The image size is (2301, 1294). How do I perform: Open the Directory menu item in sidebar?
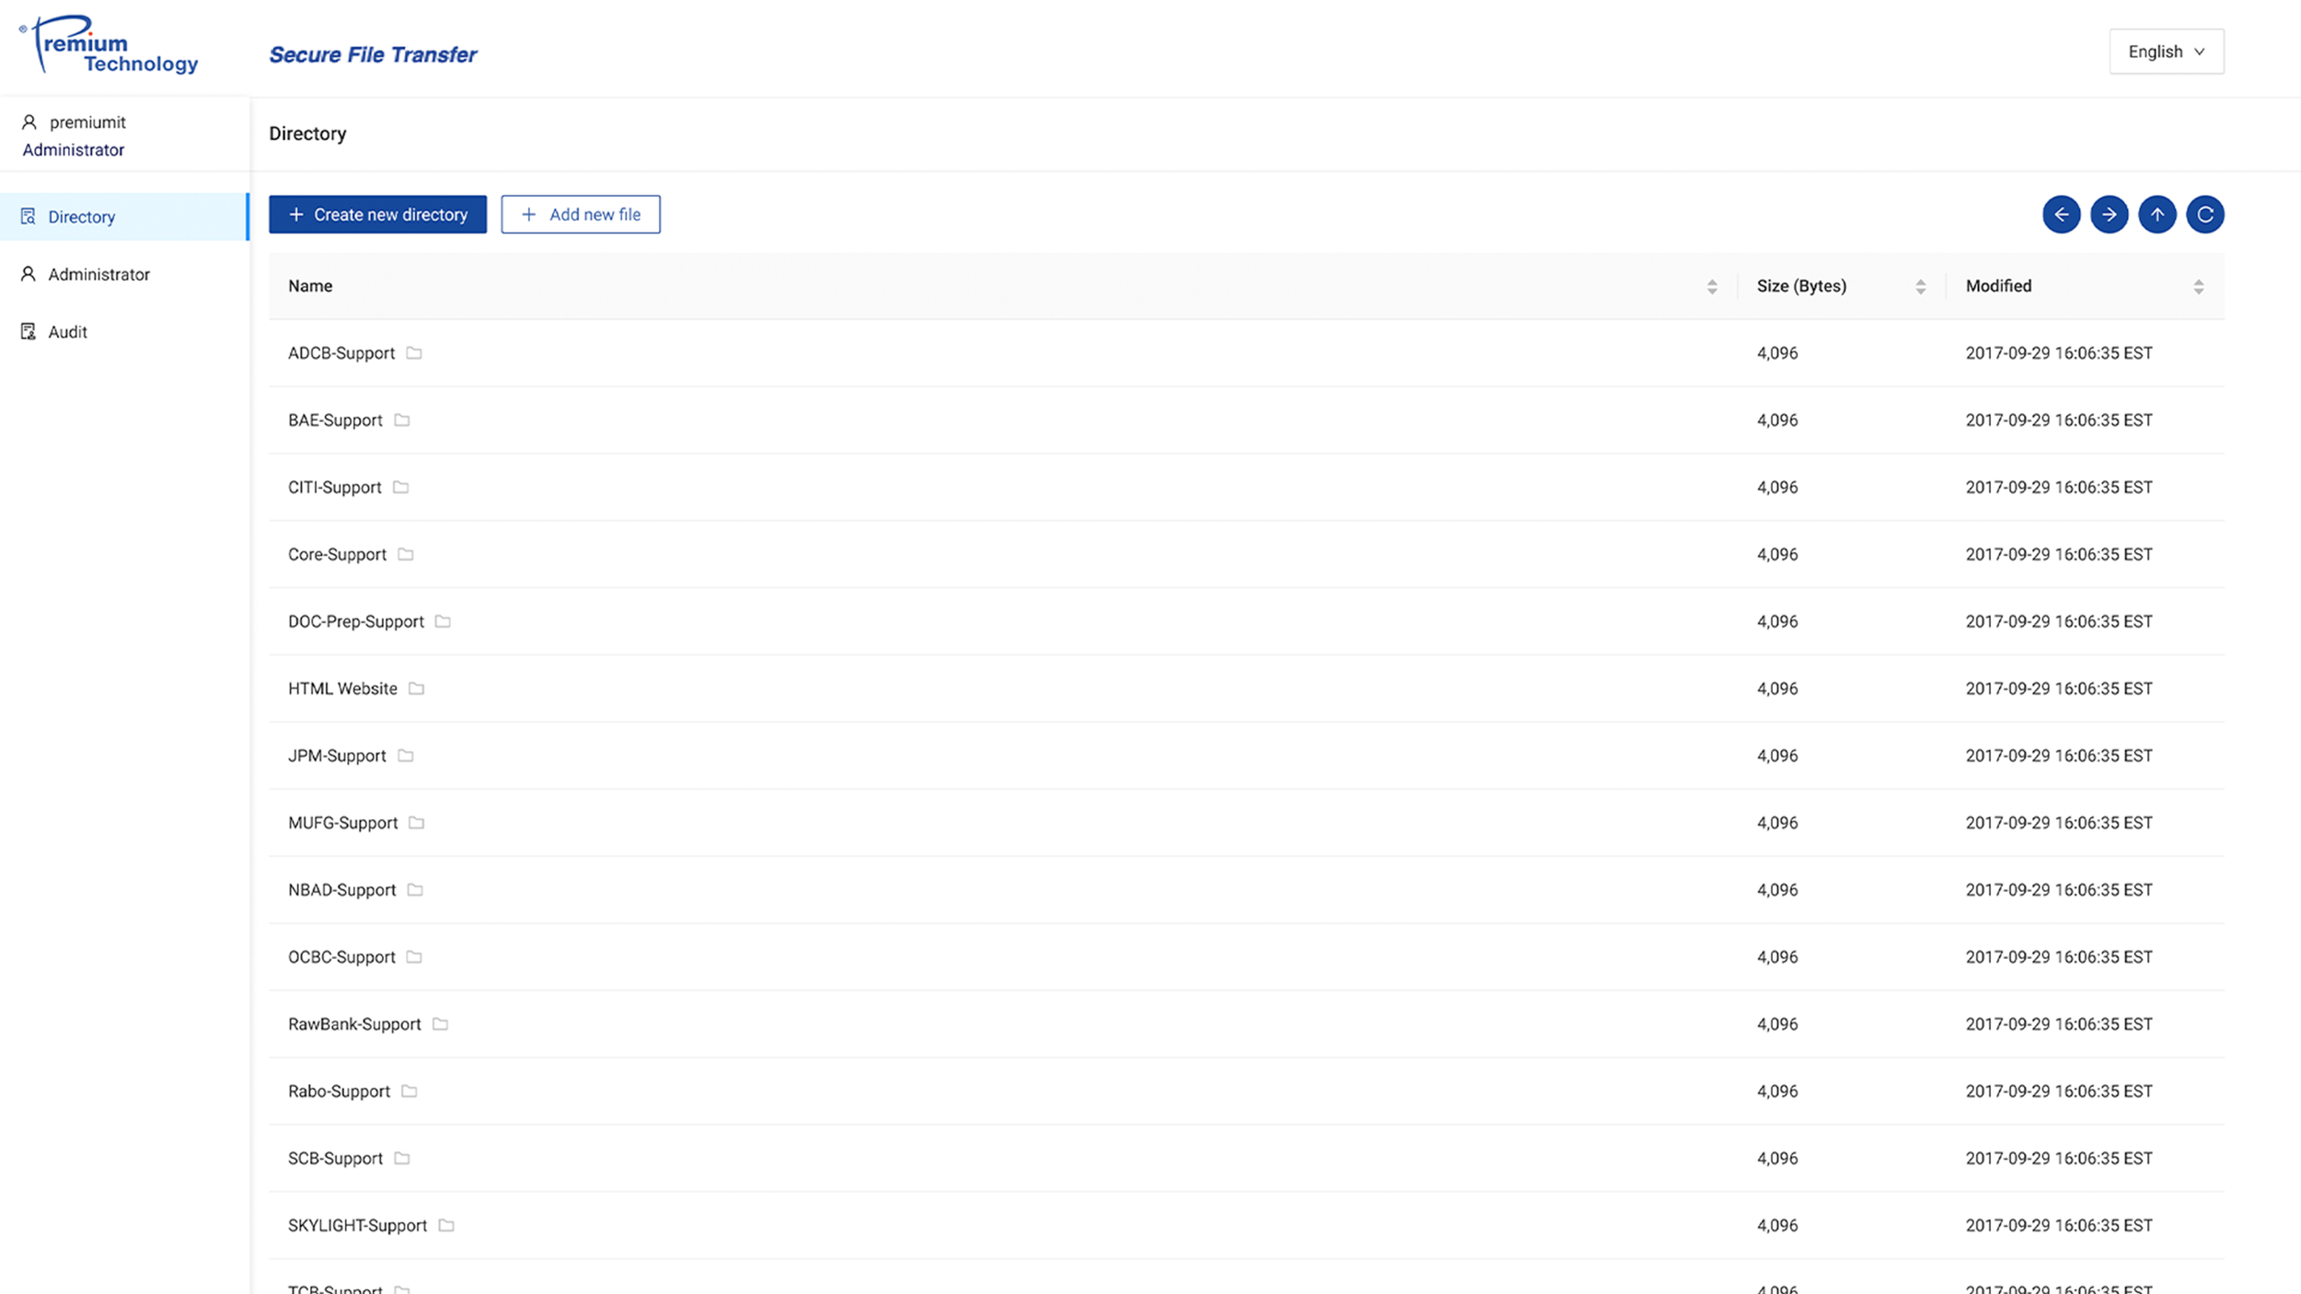click(x=124, y=216)
